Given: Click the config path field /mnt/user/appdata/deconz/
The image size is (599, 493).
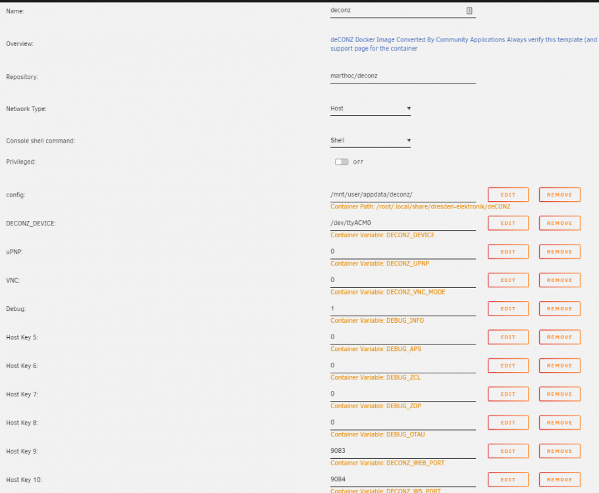Looking at the screenshot, I should [x=403, y=195].
